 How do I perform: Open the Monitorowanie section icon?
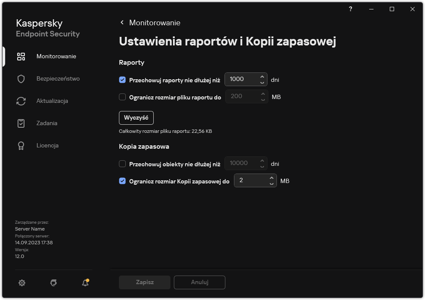(x=21, y=56)
